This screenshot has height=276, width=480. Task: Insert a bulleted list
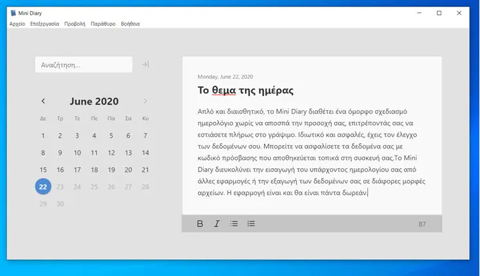tap(234, 224)
